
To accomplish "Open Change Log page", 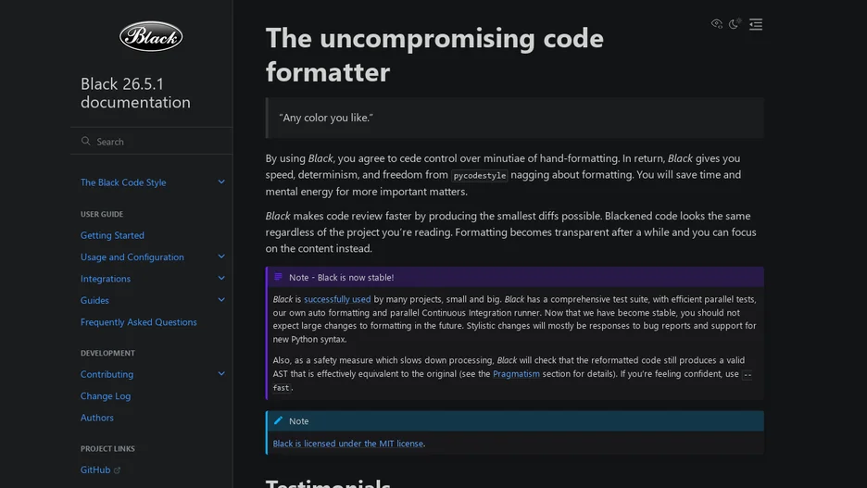I will (106, 395).
